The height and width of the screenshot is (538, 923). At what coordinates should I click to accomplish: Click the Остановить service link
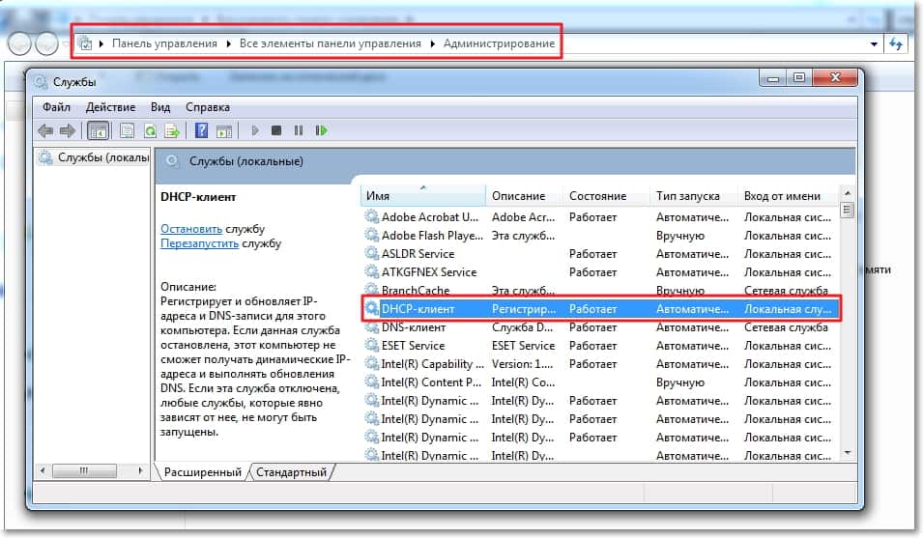[x=191, y=229]
